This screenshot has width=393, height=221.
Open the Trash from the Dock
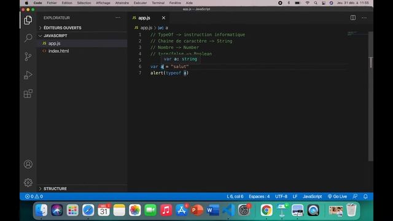coord(351,210)
